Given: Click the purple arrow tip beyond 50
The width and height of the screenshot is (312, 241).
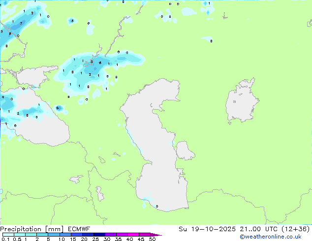Looking at the screenshot, I should click(156, 235).
